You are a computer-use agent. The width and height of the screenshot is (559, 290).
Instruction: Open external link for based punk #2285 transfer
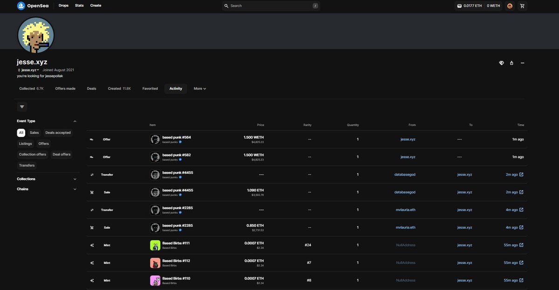tap(521, 210)
